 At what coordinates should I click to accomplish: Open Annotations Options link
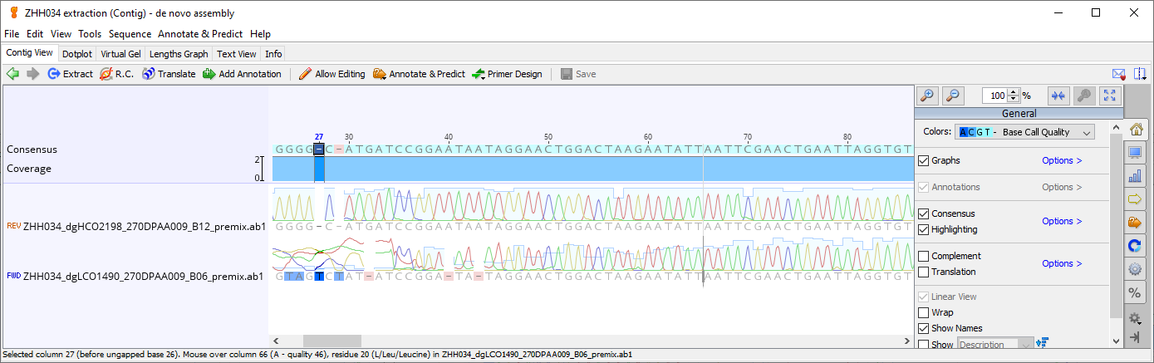(1062, 187)
